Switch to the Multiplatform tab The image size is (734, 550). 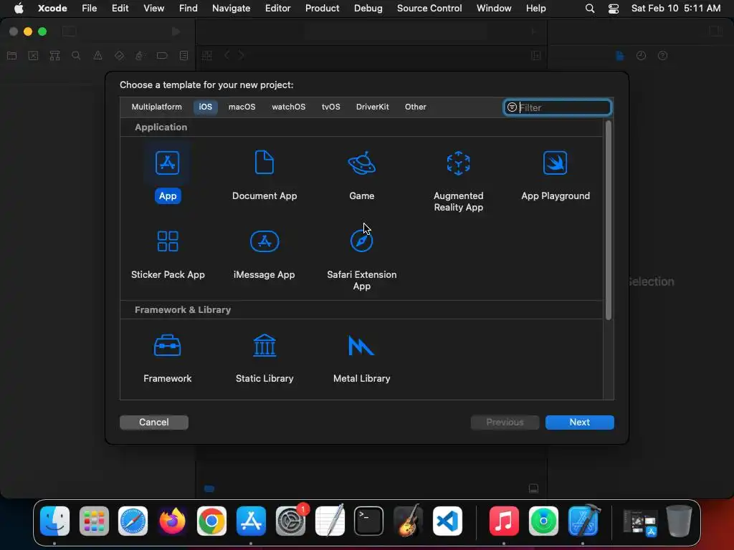point(156,107)
